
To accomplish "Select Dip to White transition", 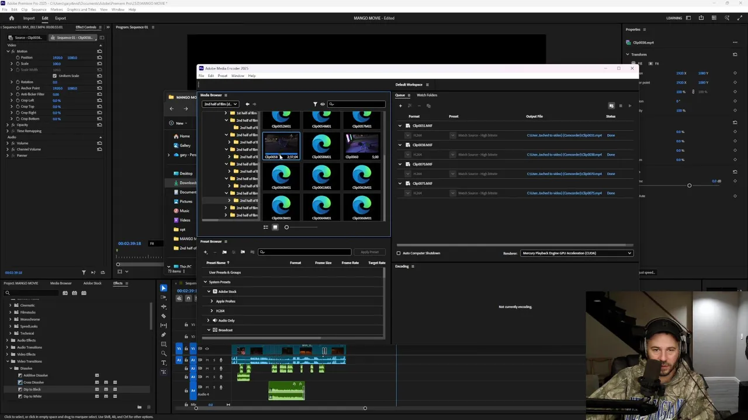I will click(32, 396).
